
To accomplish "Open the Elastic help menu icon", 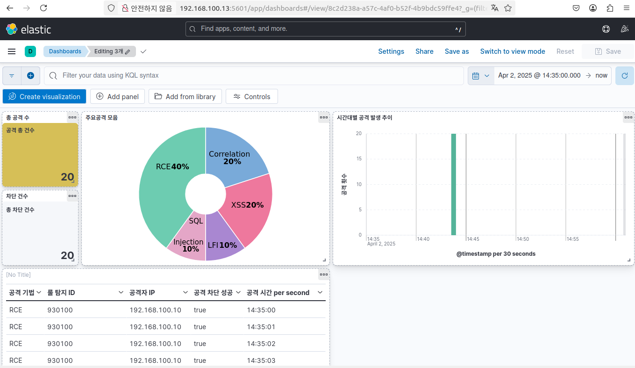I will pos(606,29).
